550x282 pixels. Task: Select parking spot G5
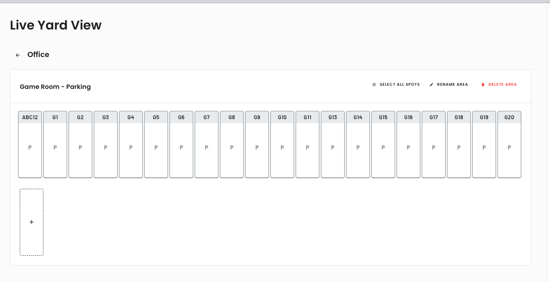tap(156, 144)
